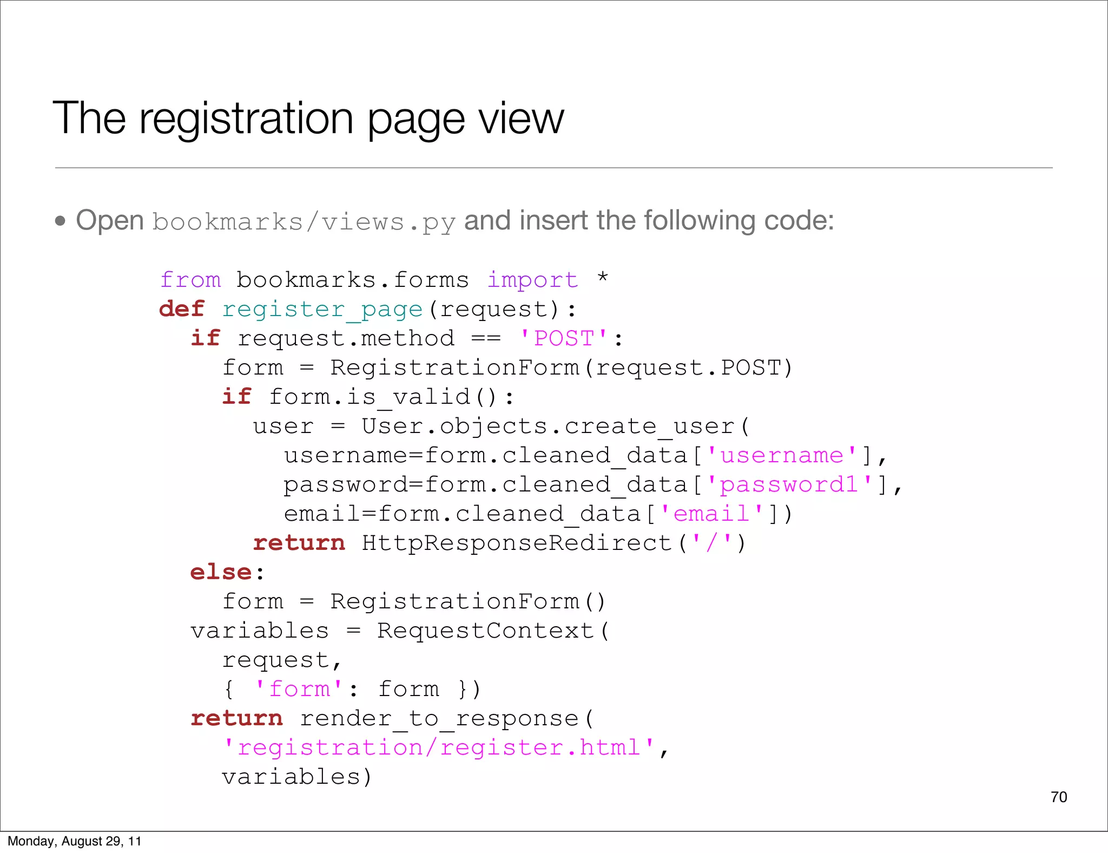Click the "{ 'form': form })" line
This screenshot has width=1108, height=853.
click(352, 690)
